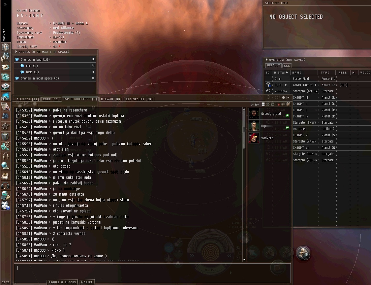Click the red blocked-speakers icon in chat
This screenshot has width=371, height=285.
point(279,104)
